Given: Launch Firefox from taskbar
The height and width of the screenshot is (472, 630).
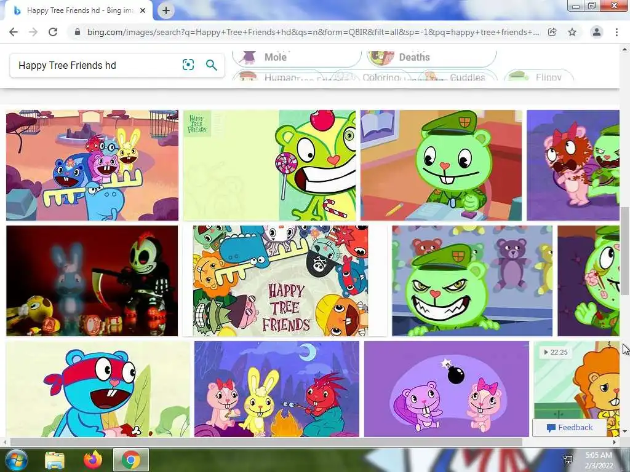Looking at the screenshot, I should pyautogui.click(x=93, y=460).
